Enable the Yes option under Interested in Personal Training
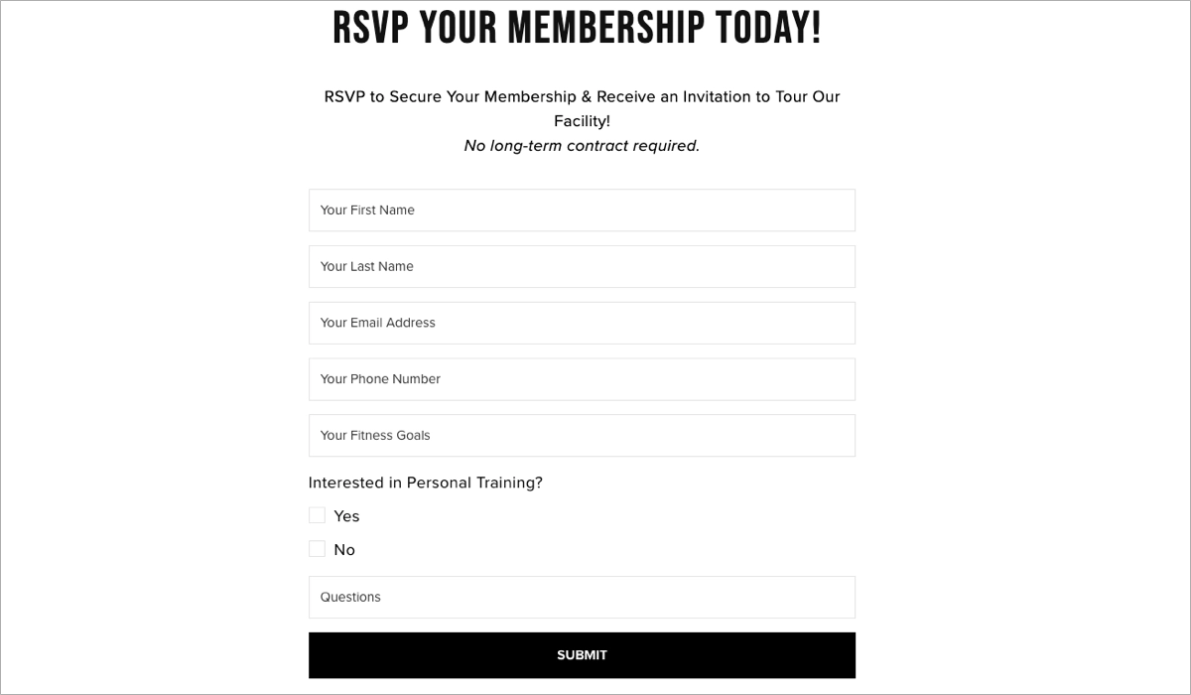This screenshot has height=695, width=1191. pos(317,514)
